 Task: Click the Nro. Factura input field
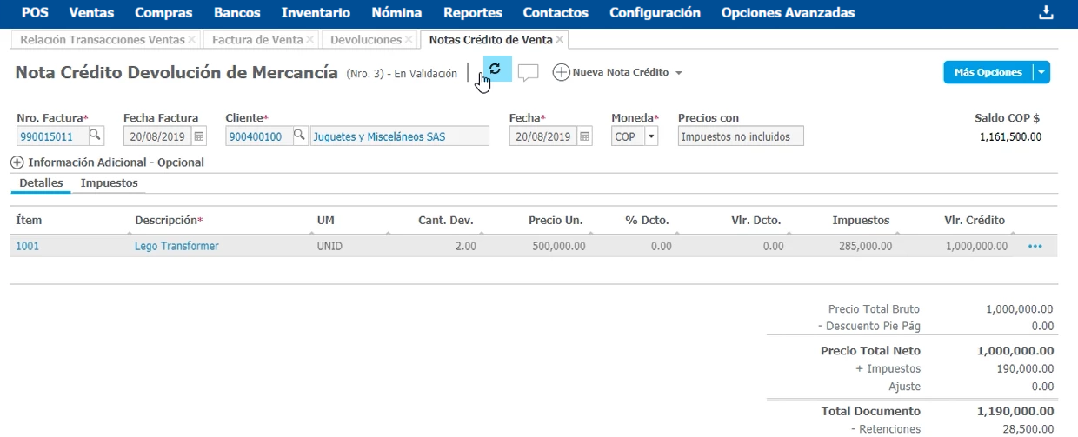[51, 136]
